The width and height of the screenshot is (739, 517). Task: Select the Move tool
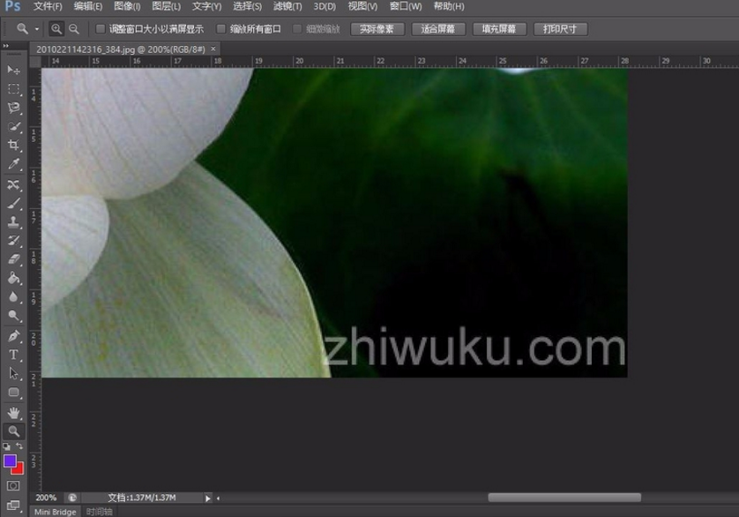tap(13, 71)
